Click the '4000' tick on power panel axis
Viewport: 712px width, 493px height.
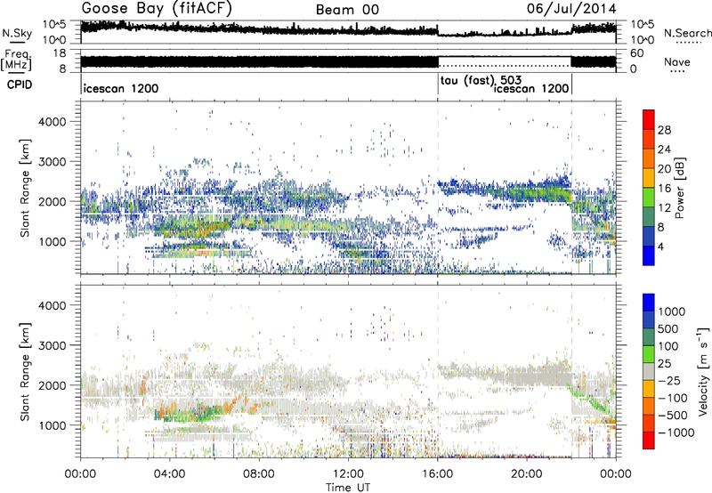pos(53,122)
